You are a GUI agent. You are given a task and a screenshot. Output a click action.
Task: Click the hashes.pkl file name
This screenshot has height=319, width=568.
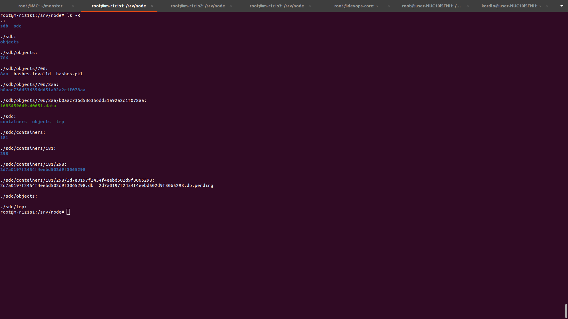69,74
